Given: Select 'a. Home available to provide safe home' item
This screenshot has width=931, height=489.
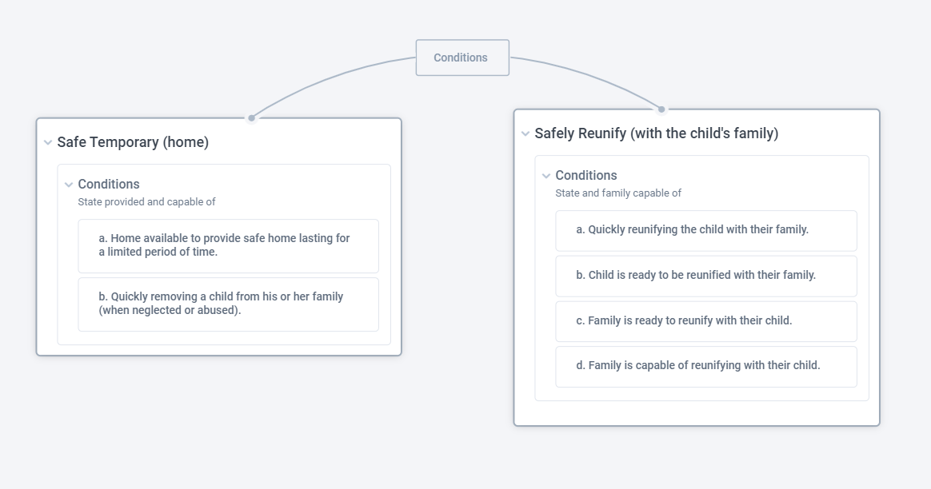Looking at the screenshot, I should (x=229, y=245).
